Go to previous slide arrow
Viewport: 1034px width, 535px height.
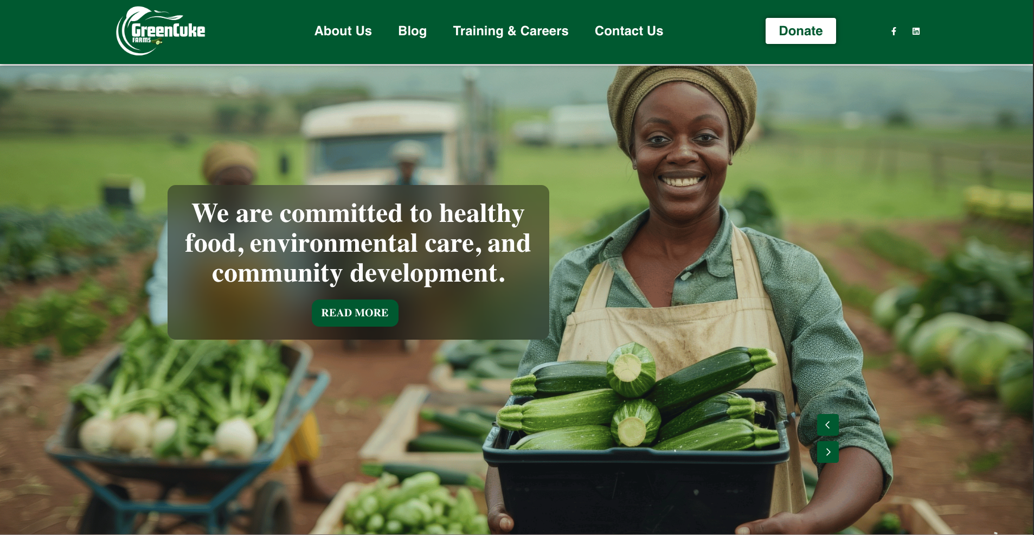[x=827, y=425]
